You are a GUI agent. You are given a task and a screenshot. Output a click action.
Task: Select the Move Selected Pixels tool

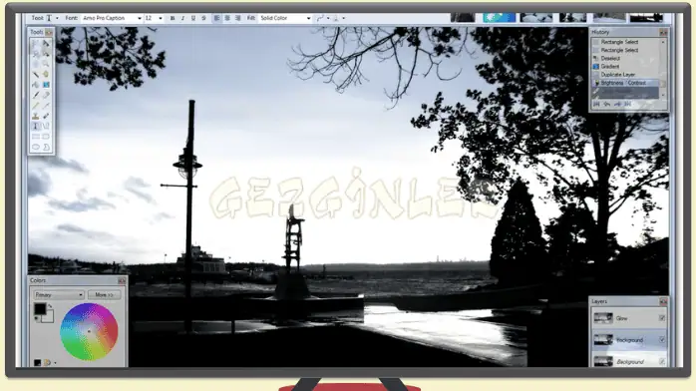coord(46,44)
